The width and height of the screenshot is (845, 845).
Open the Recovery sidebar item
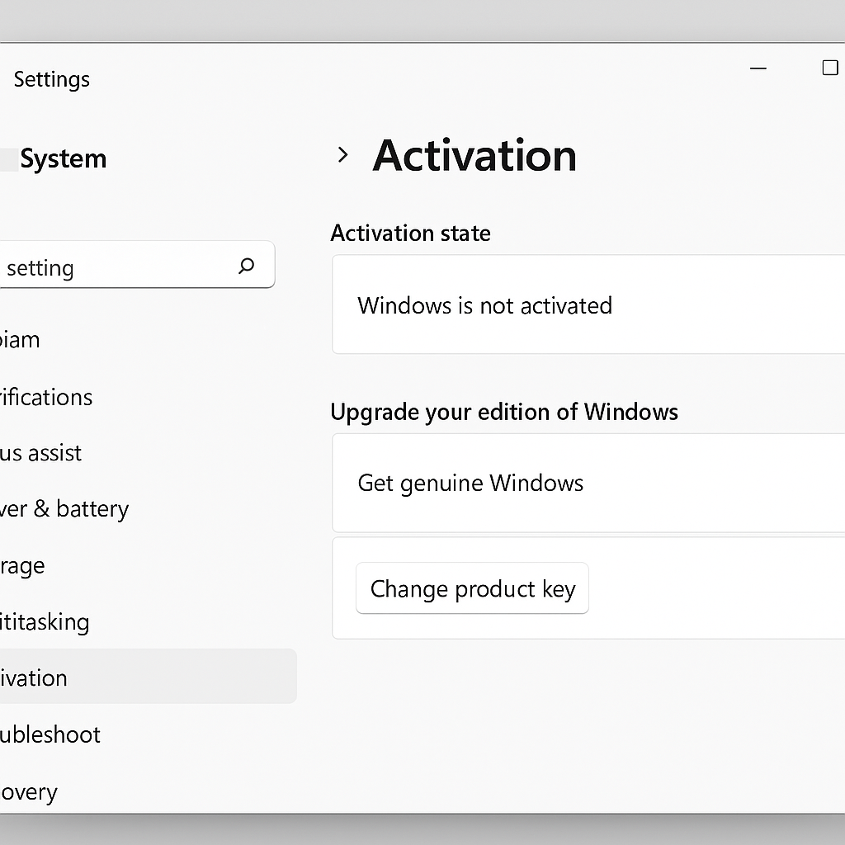click(x=29, y=792)
